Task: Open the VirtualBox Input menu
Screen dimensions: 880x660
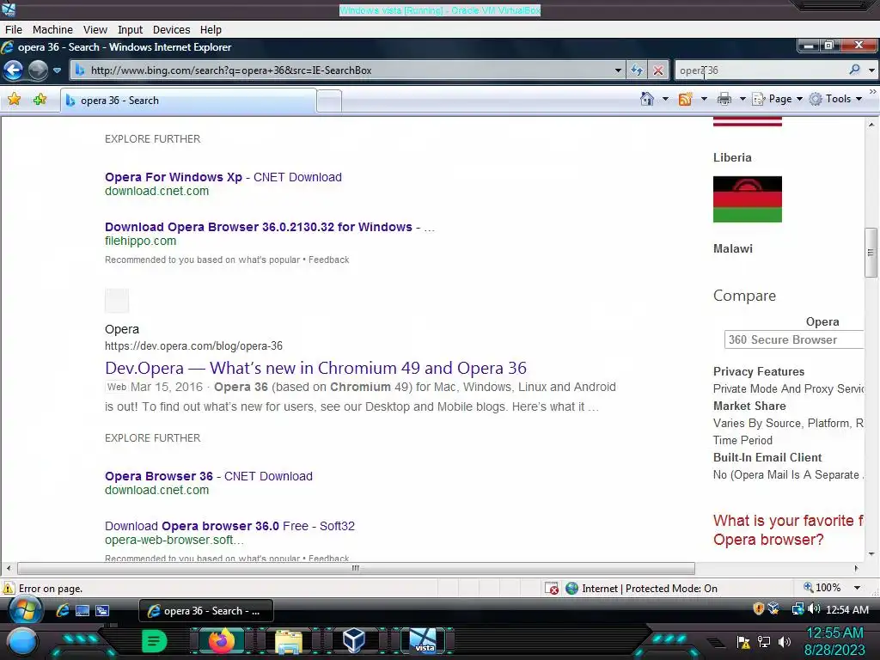Action: click(x=130, y=30)
